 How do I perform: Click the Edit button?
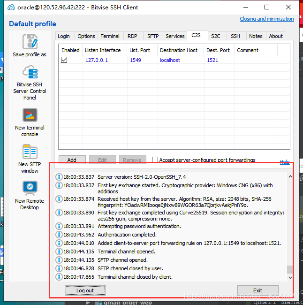pos(103,160)
